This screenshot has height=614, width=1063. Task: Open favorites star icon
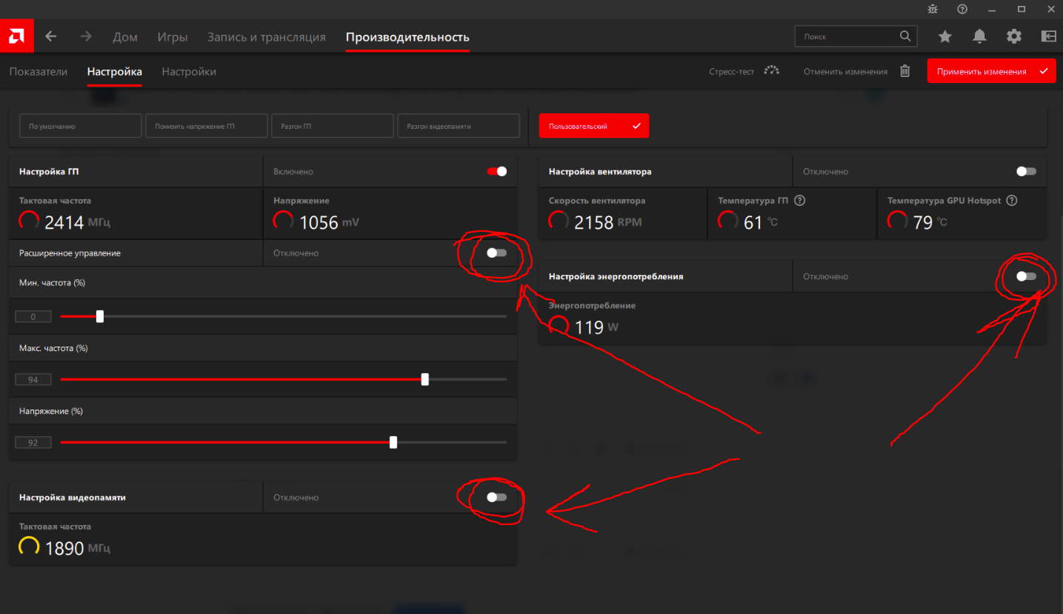tap(944, 36)
